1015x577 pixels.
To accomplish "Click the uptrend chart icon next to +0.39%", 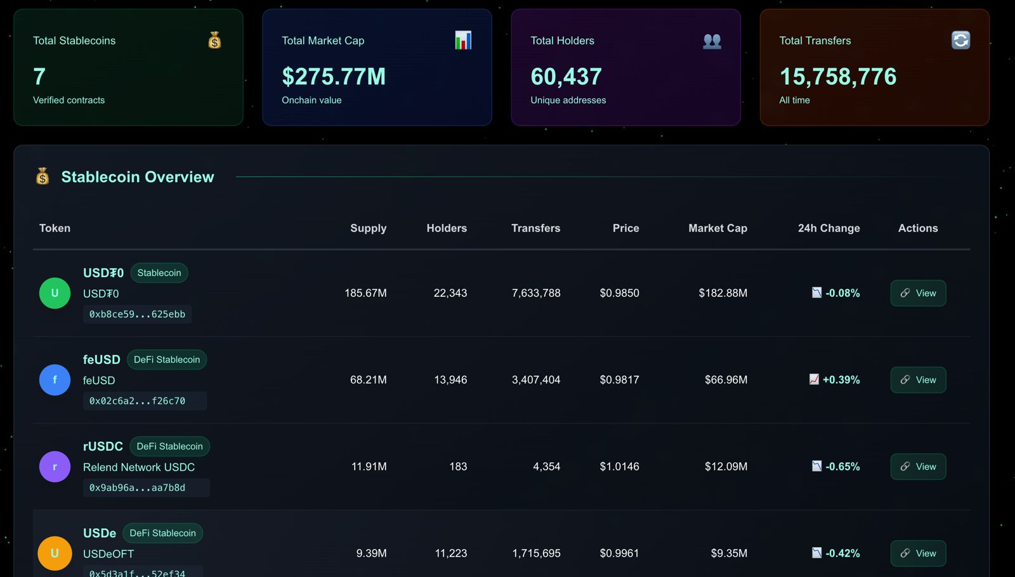I will (814, 379).
